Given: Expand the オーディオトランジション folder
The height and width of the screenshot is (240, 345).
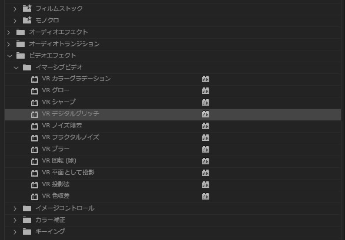Looking at the screenshot, I should pos(9,45).
